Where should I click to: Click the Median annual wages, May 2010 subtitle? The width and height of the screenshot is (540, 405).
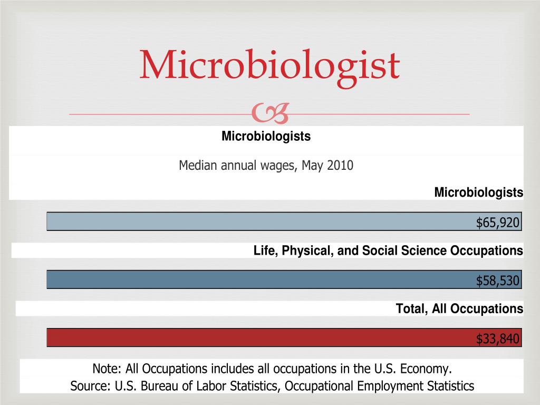tap(266, 166)
